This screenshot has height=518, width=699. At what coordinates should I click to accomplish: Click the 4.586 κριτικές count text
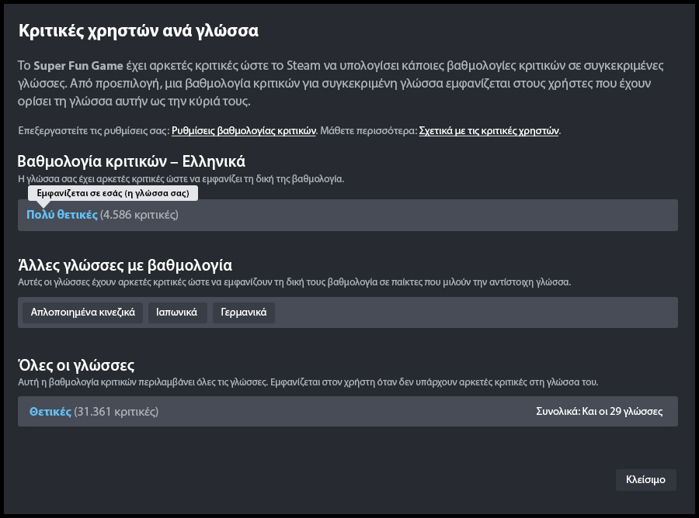coord(140,215)
